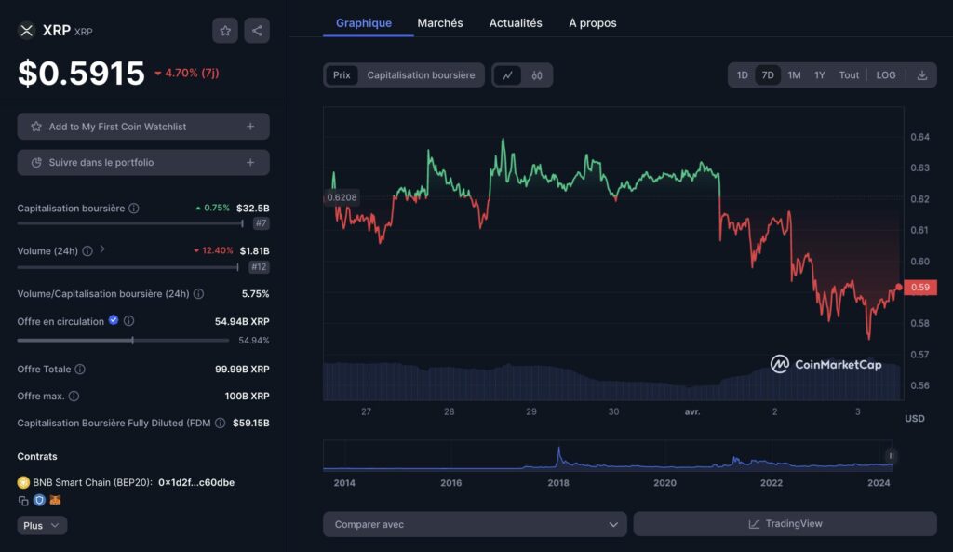Select the line chart view icon

click(507, 75)
